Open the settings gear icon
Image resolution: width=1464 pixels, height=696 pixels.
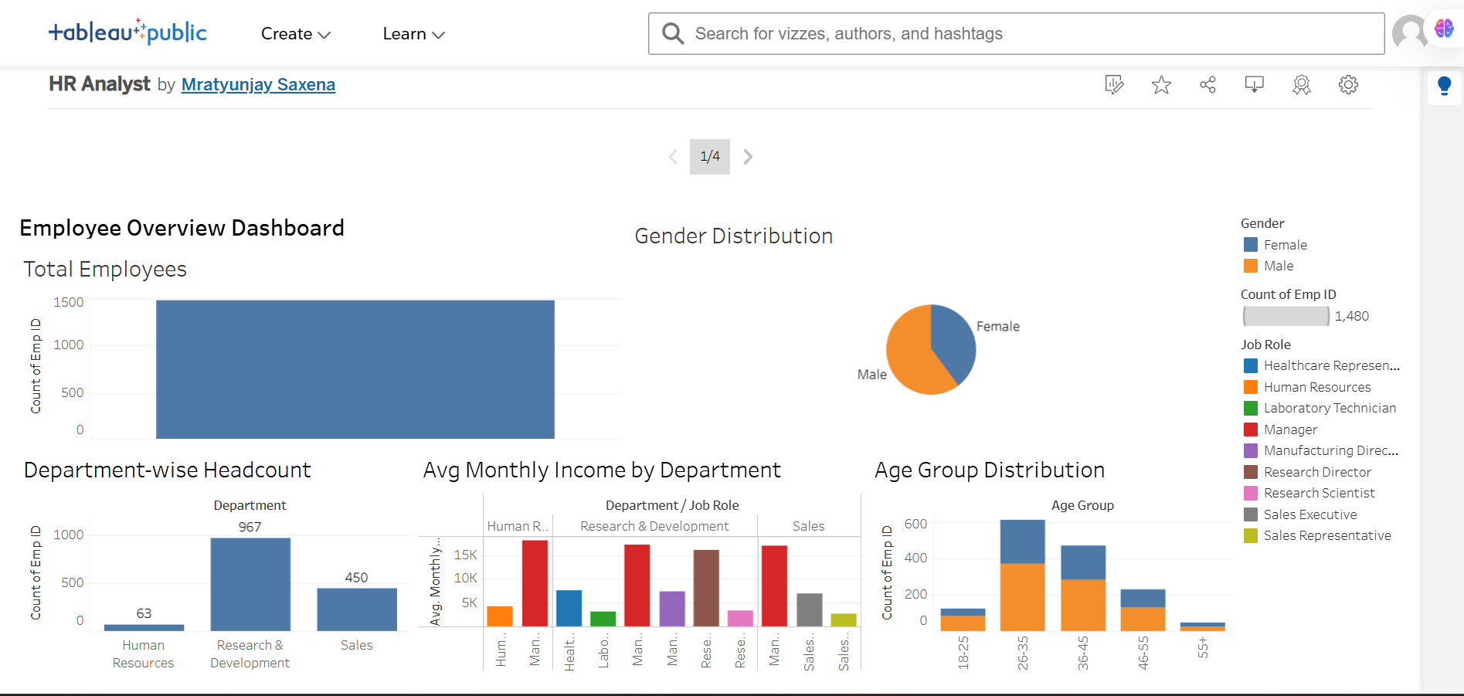(1348, 85)
